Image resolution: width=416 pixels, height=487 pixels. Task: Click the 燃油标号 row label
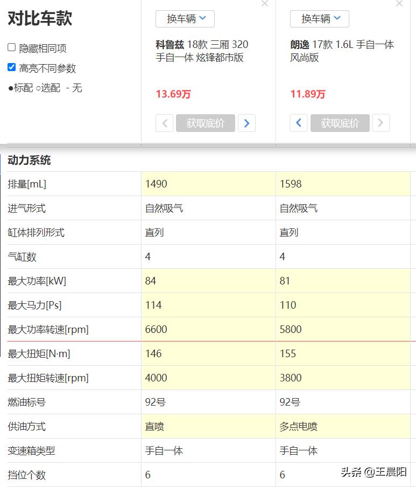[x=27, y=402]
